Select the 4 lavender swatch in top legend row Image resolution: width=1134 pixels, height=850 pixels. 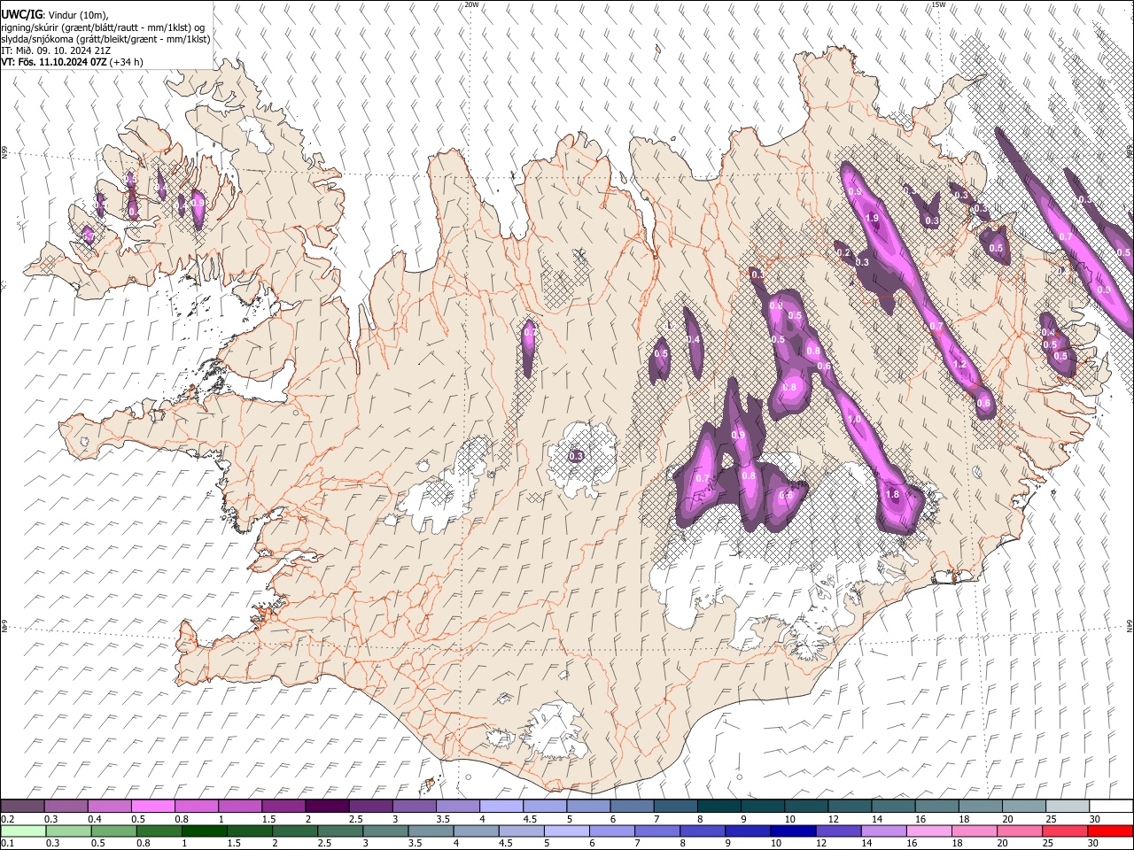501,807
